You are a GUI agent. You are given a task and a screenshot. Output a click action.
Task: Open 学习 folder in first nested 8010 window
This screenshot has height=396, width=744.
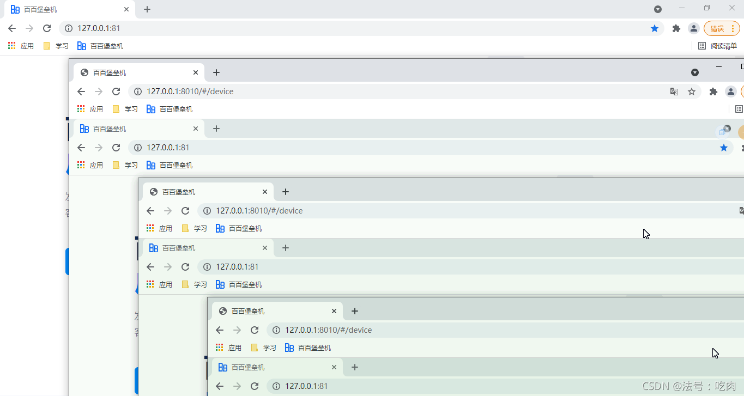click(125, 109)
